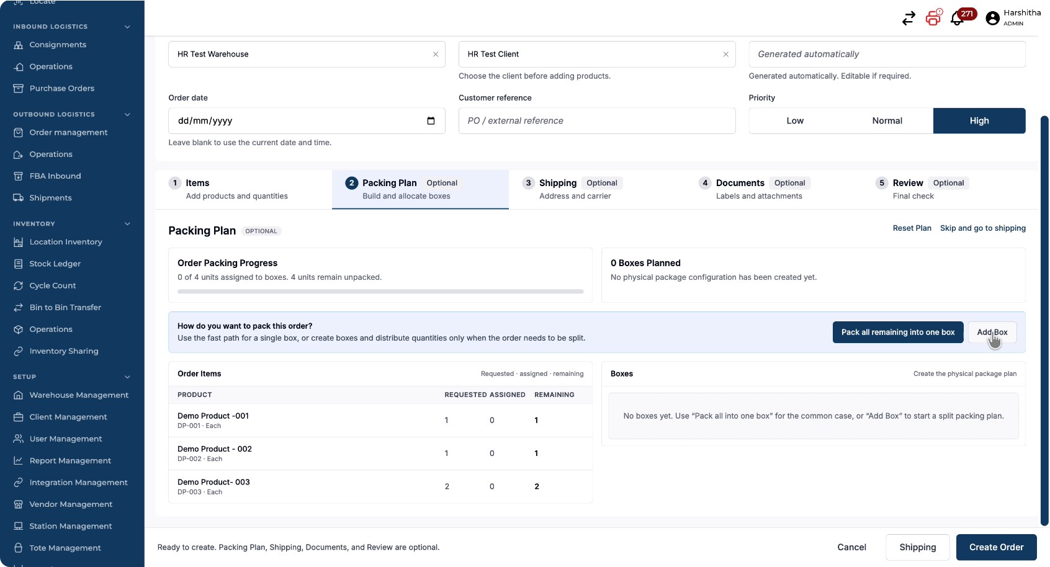Open the HR Test Warehouse dropdown

(x=307, y=55)
